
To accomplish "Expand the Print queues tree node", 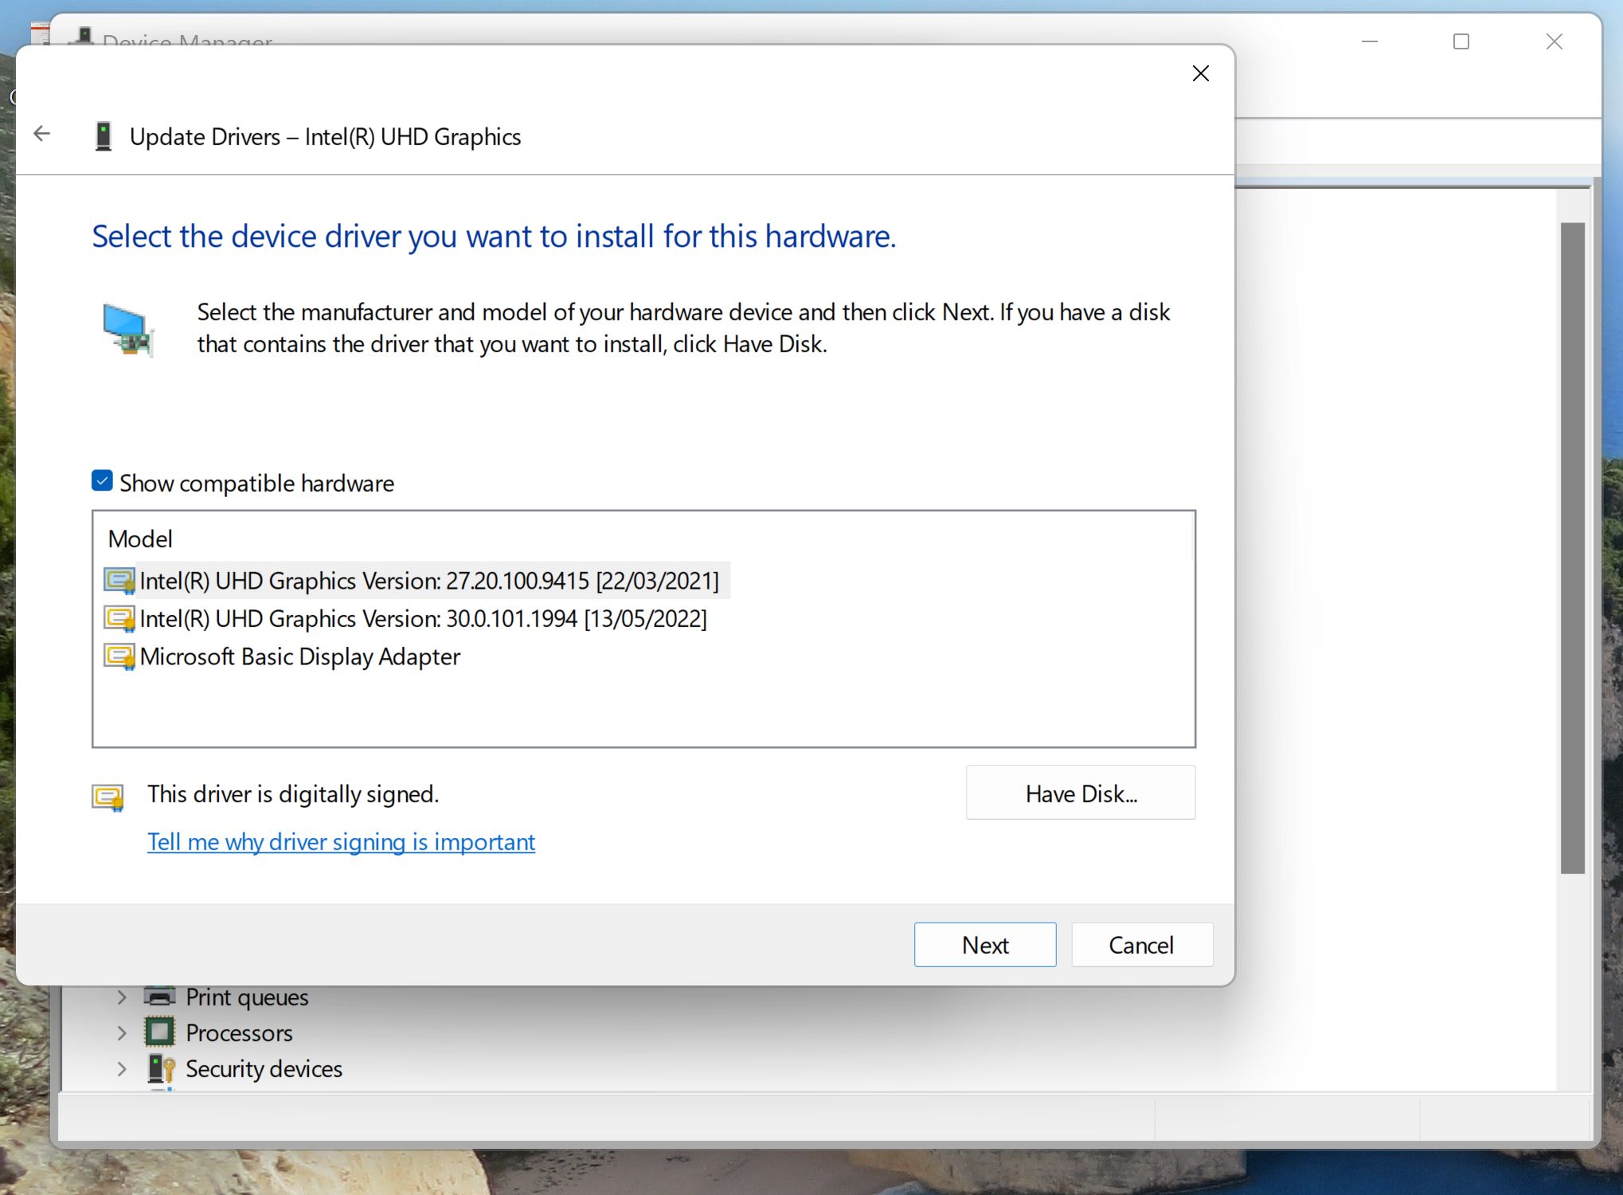I will pyautogui.click(x=122, y=997).
